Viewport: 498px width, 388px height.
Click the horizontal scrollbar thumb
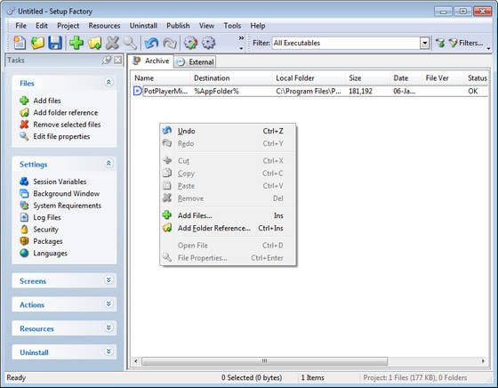point(265,361)
